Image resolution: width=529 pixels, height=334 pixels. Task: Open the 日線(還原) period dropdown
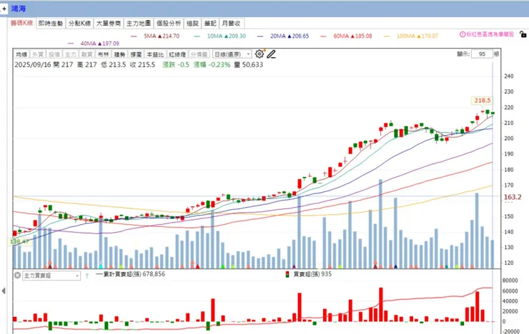tap(232, 54)
